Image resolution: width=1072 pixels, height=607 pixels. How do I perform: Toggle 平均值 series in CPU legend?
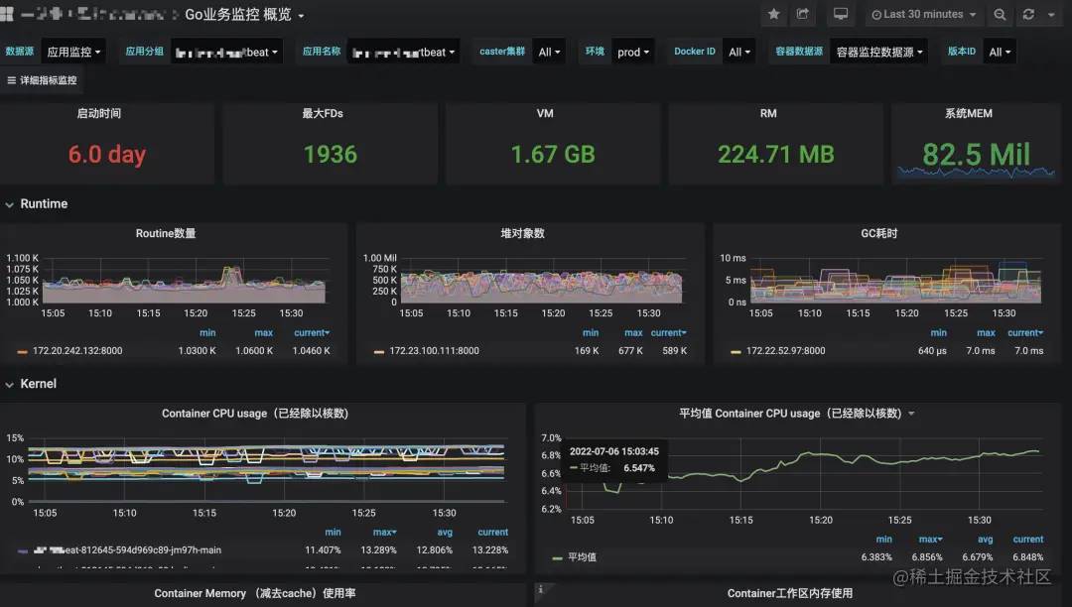point(582,557)
